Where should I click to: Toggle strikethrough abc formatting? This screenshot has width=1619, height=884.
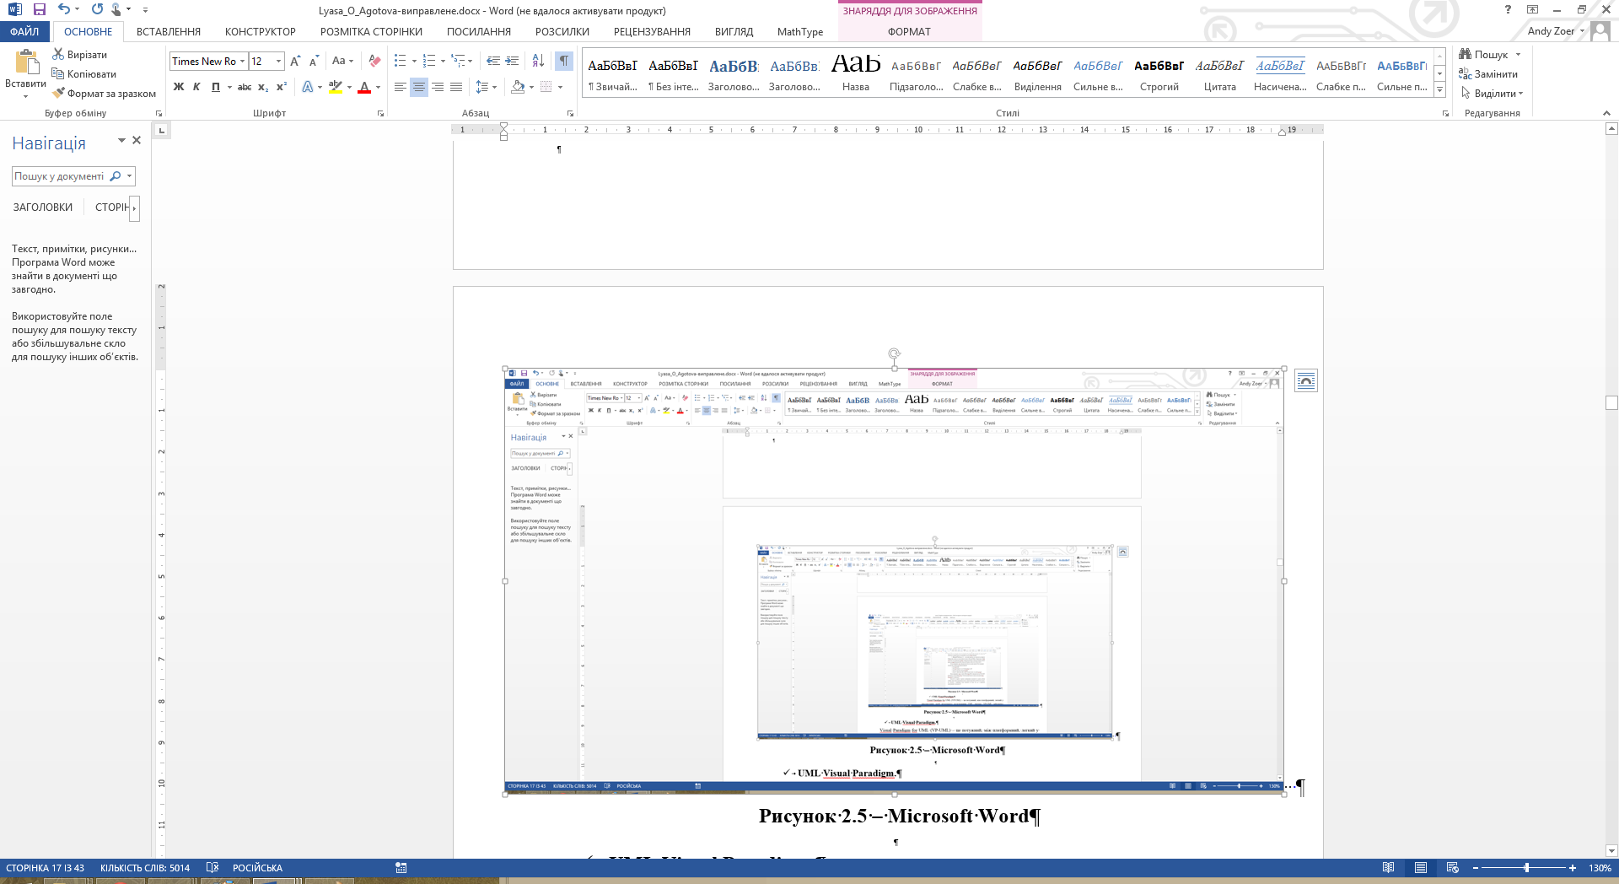click(x=245, y=86)
